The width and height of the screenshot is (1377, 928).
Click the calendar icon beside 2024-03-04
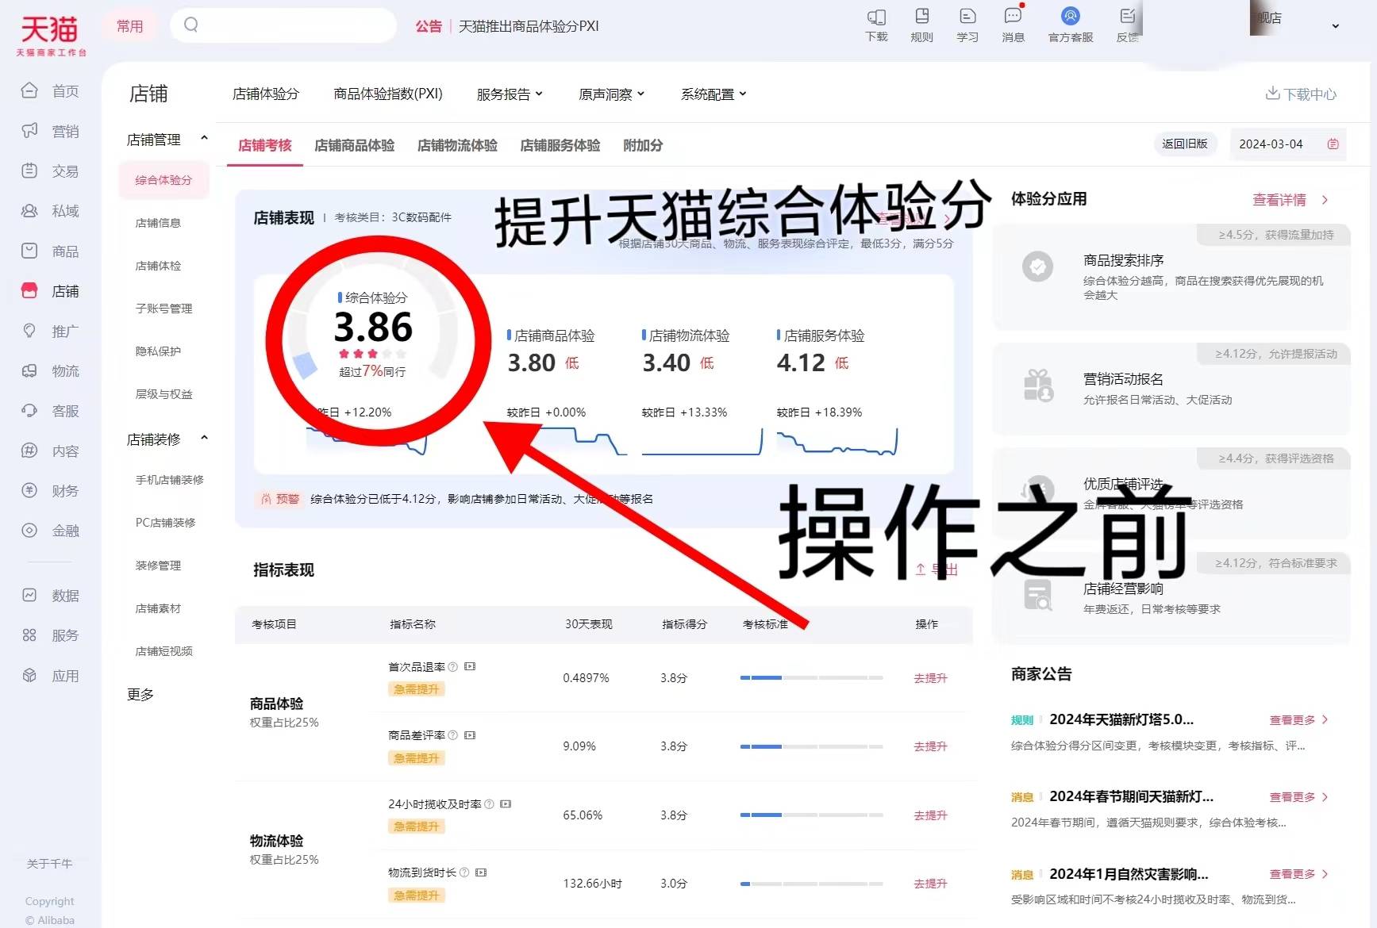click(1333, 144)
